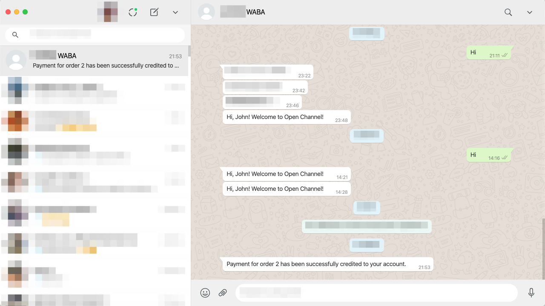Click the 21:53 time on the WABA chat row
545x306 pixels.
click(x=175, y=56)
